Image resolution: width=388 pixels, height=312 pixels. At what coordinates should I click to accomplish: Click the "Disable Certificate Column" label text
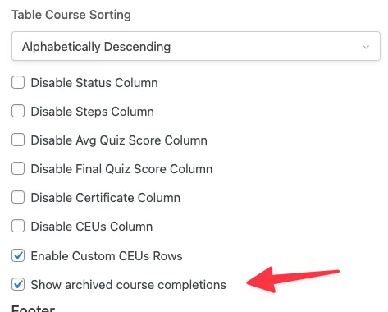pos(106,198)
